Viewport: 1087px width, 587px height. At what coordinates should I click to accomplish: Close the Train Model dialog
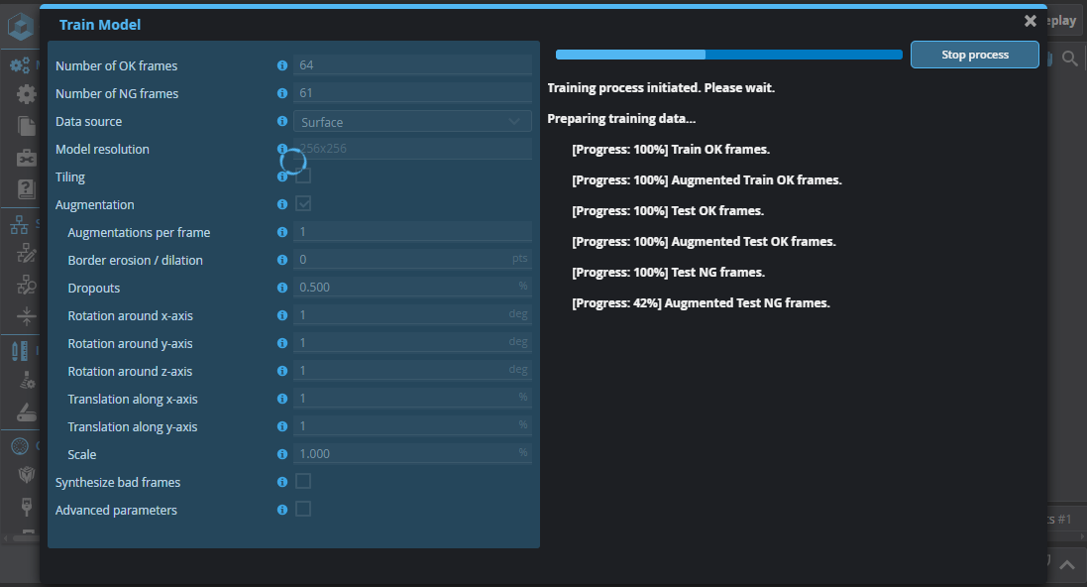1031,21
